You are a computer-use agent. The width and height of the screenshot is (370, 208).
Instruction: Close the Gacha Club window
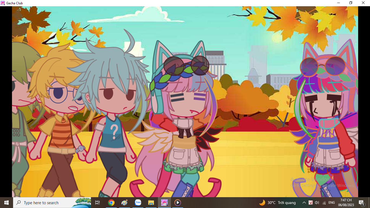pyautogui.click(x=363, y=3)
